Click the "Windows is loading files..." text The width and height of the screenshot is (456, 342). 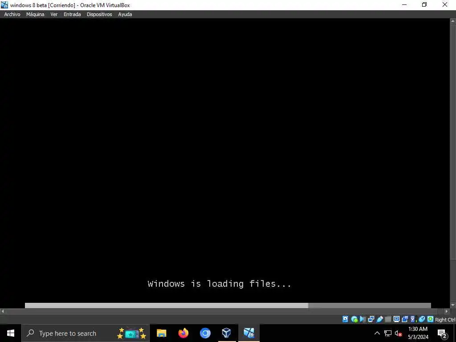click(x=219, y=284)
